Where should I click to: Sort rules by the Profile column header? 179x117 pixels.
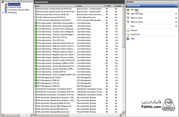click(109, 6)
